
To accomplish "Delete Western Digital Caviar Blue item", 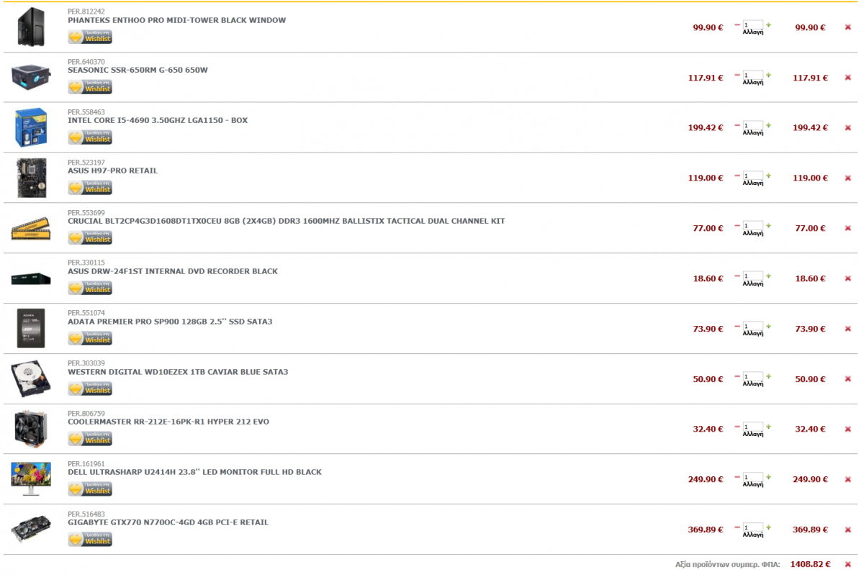I will pos(847,379).
